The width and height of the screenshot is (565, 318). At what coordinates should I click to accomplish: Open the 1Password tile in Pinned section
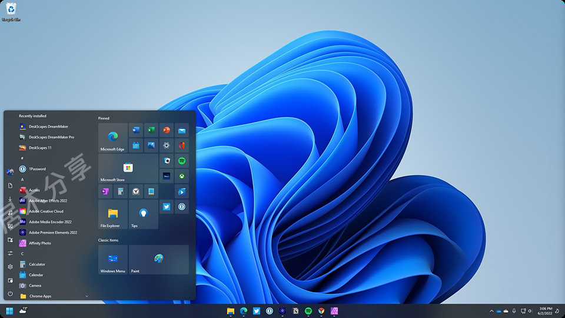click(x=182, y=207)
